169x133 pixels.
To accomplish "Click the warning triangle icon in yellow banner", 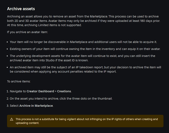I will (11, 119).
